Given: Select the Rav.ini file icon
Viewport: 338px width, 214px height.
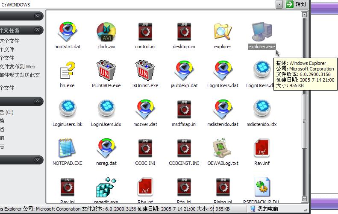Looking at the screenshot, I should tap(68, 187).
